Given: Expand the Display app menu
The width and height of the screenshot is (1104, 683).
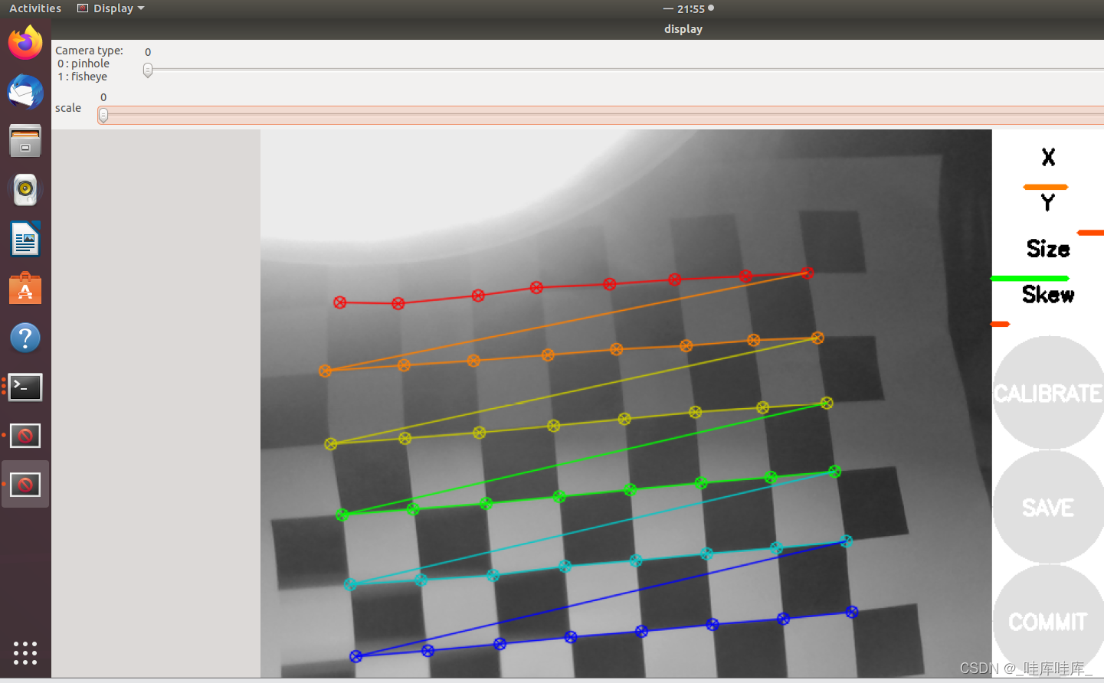Looking at the screenshot, I should (x=111, y=8).
